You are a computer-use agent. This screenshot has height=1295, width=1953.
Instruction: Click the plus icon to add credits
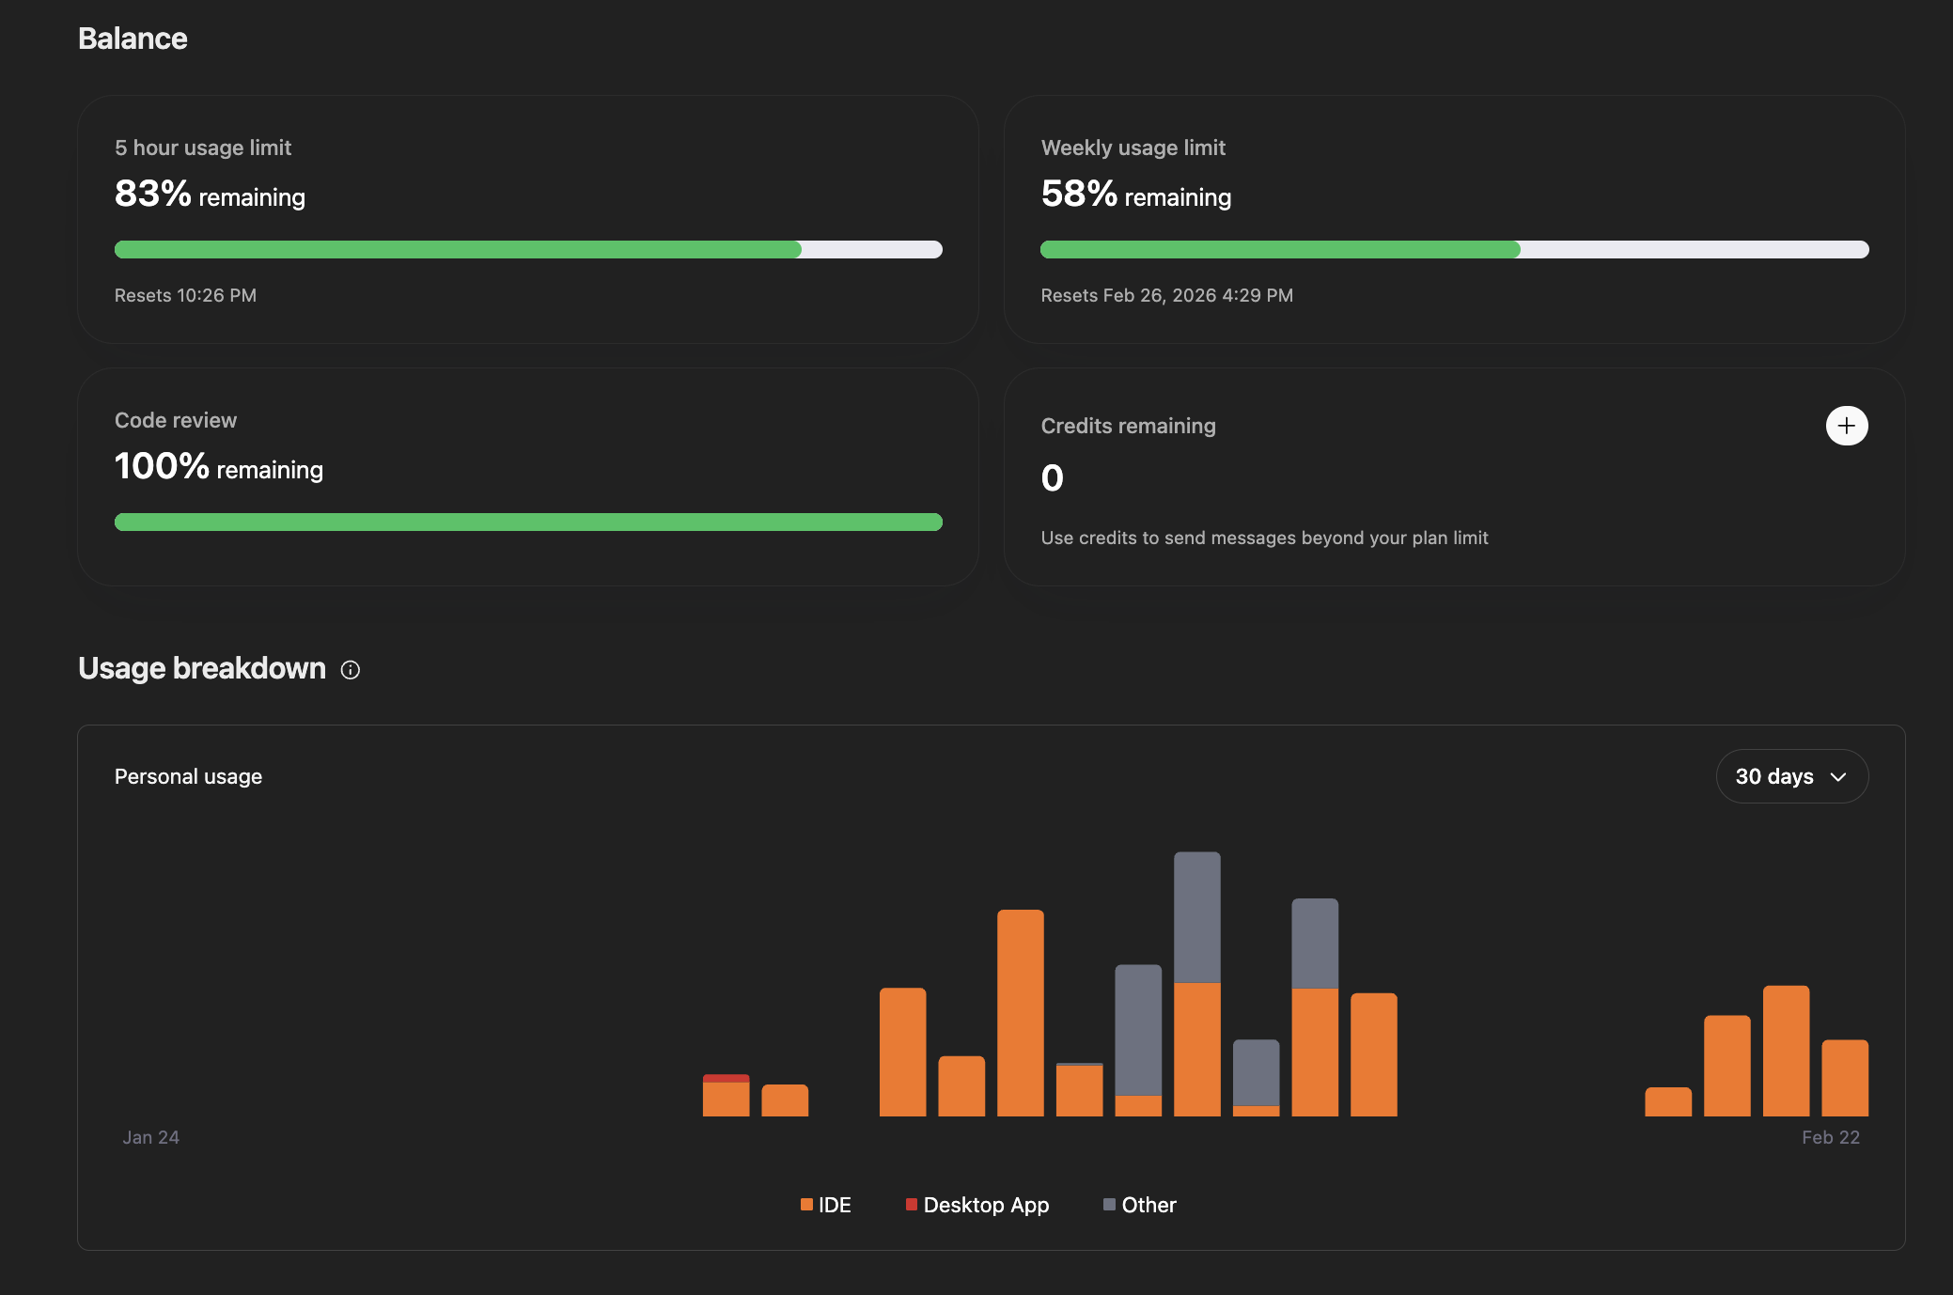coord(1846,426)
